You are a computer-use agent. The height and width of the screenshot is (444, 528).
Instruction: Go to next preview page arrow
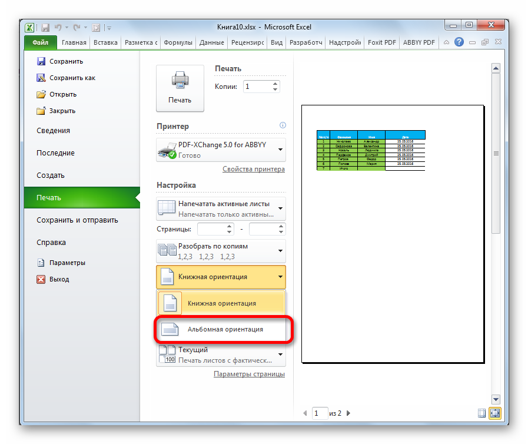347,413
